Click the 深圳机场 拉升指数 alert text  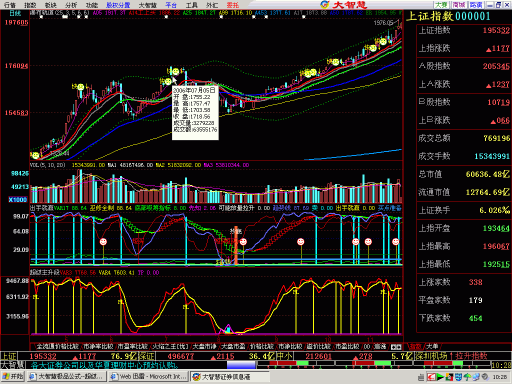[x=452, y=356]
